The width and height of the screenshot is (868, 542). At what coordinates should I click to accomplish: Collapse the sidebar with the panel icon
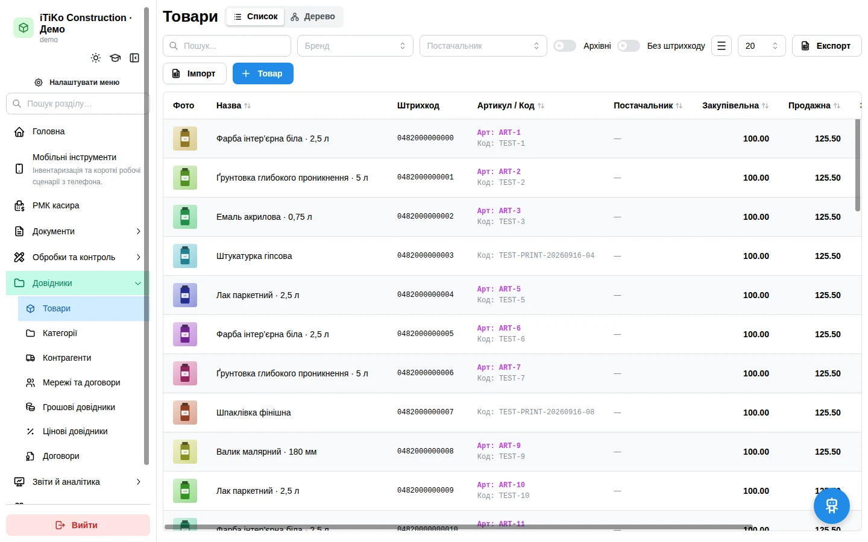(134, 58)
